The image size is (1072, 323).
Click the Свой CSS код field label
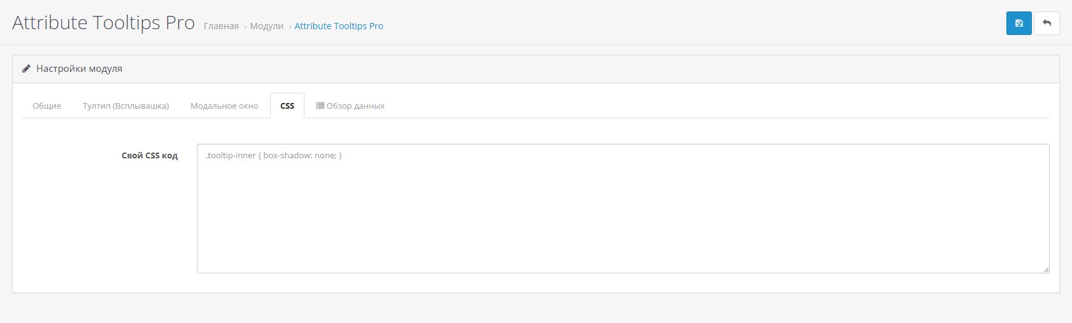tap(149, 155)
